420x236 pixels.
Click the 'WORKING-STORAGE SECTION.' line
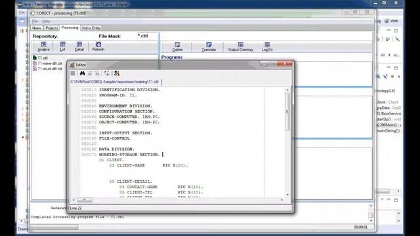[129, 155]
